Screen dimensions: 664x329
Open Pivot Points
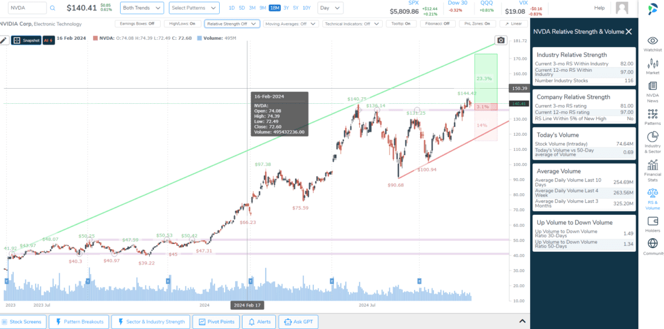tap(216, 322)
